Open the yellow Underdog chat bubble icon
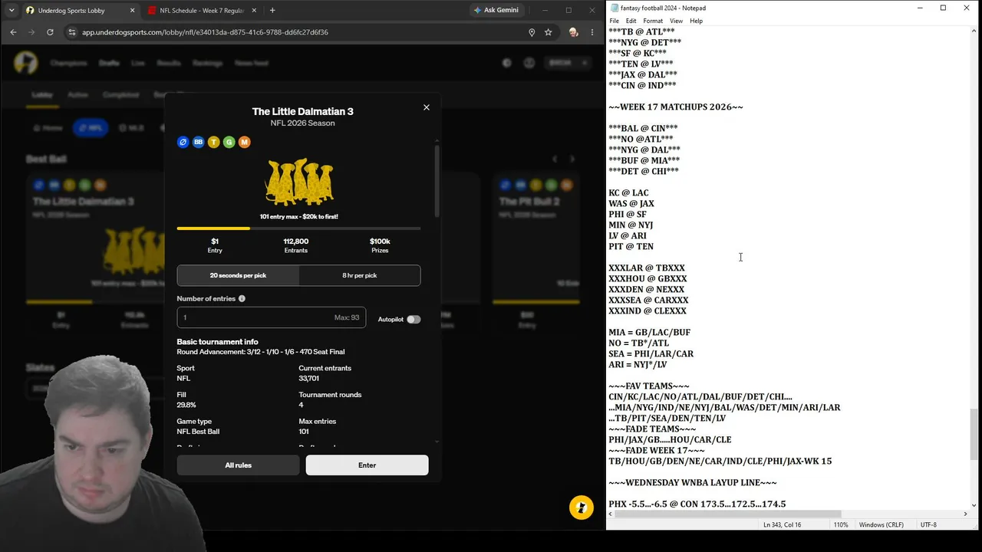The height and width of the screenshot is (552, 982). [582, 508]
